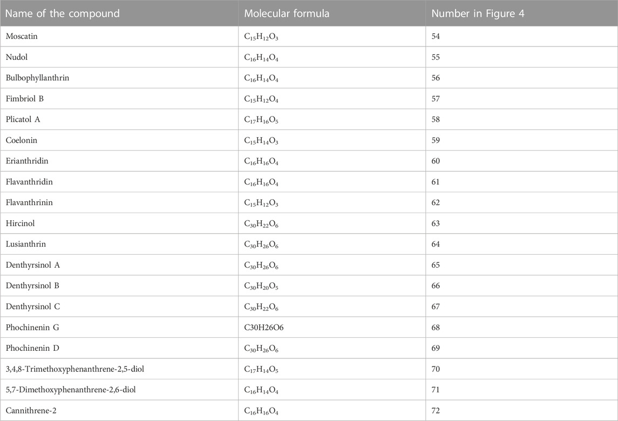Select the Moscatin compound name cell
618x421 pixels.
[x=22, y=36]
